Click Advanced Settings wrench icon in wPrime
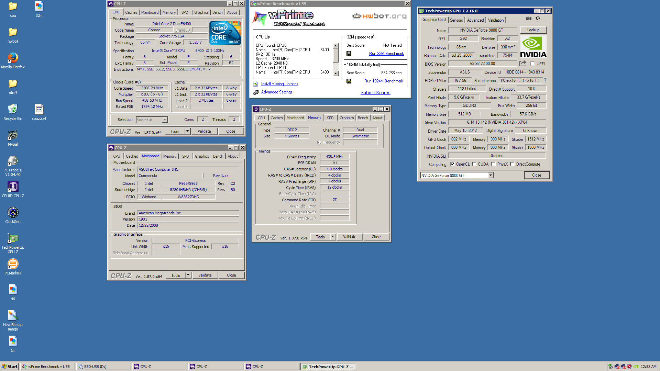Viewport: 660px width, 371px height. click(256, 92)
